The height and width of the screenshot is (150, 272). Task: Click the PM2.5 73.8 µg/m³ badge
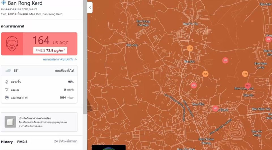coord(50,50)
